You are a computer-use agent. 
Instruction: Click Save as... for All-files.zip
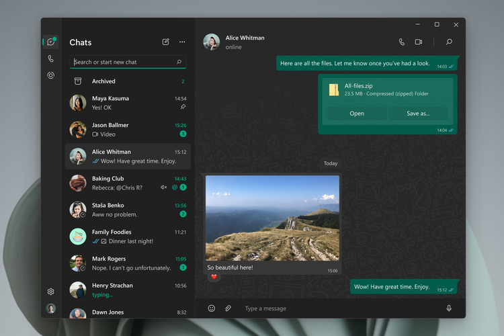418,114
